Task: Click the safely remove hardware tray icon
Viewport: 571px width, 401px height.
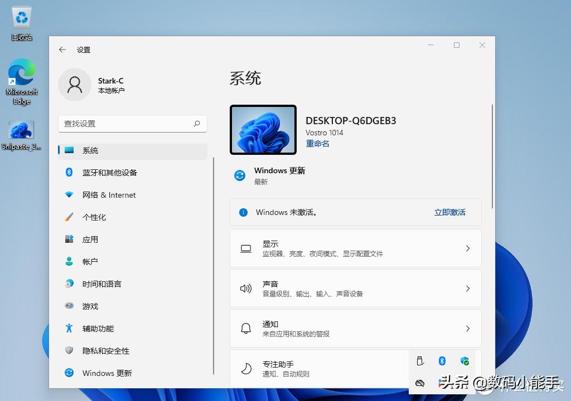Action: pyautogui.click(x=420, y=361)
